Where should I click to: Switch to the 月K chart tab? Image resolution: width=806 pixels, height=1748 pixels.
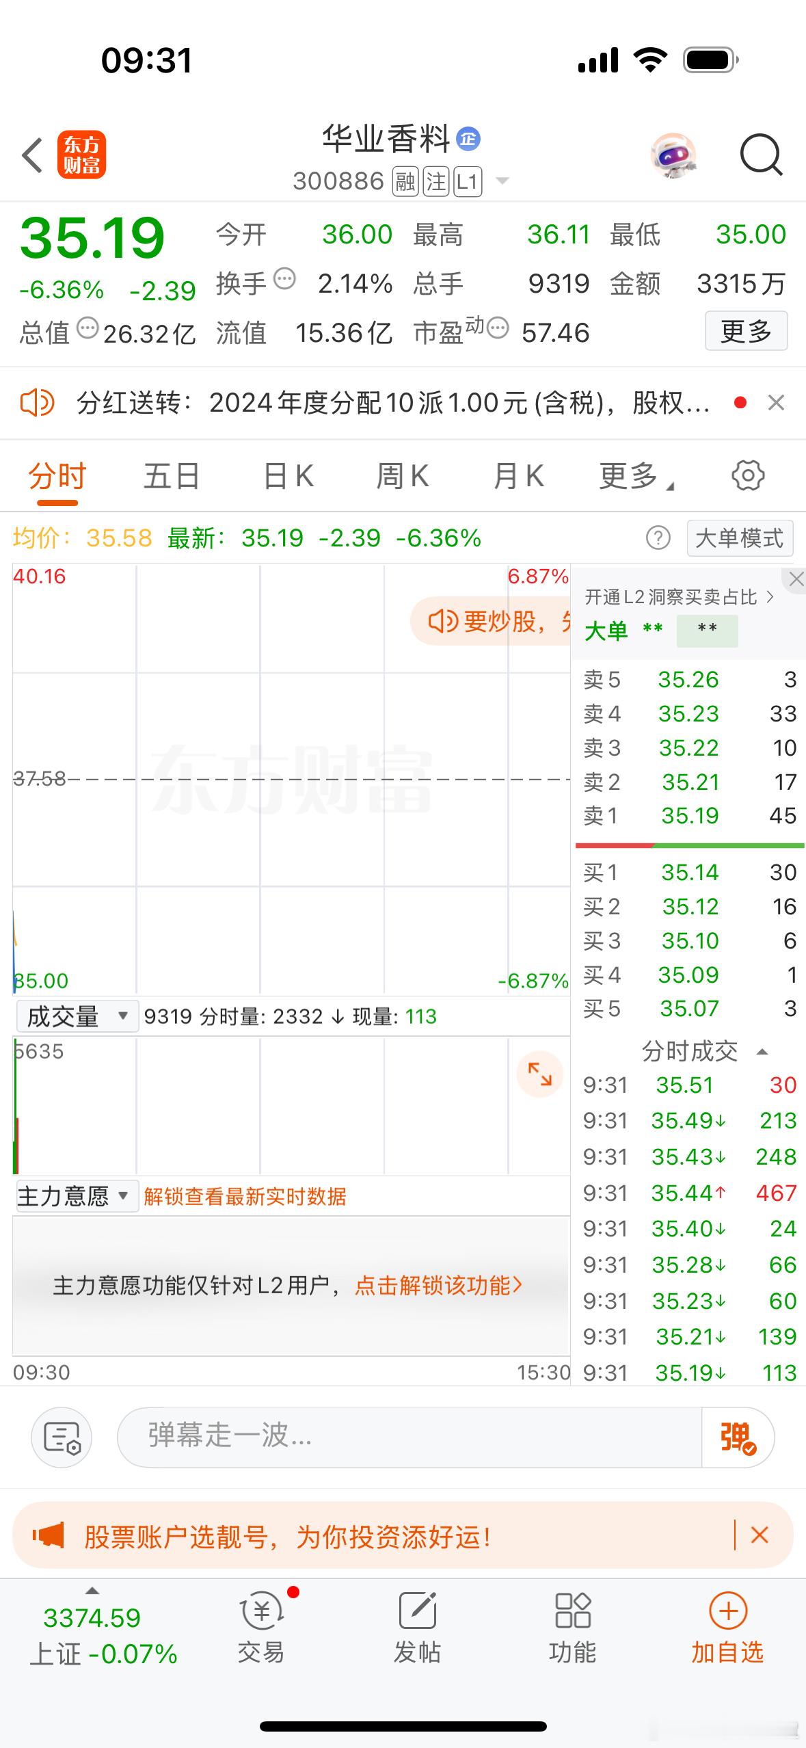pyautogui.click(x=518, y=476)
